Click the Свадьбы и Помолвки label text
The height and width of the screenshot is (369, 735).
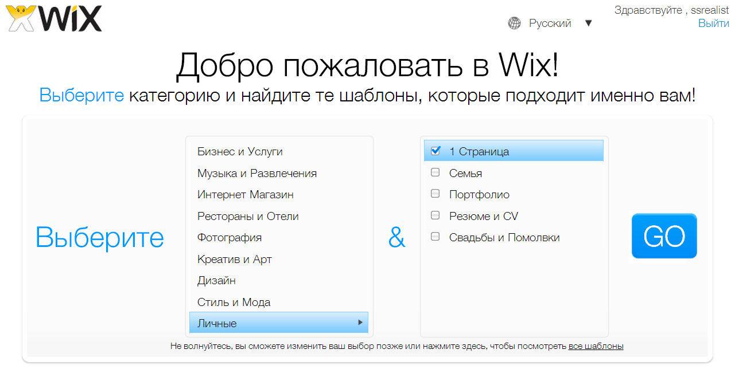[x=504, y=238]
